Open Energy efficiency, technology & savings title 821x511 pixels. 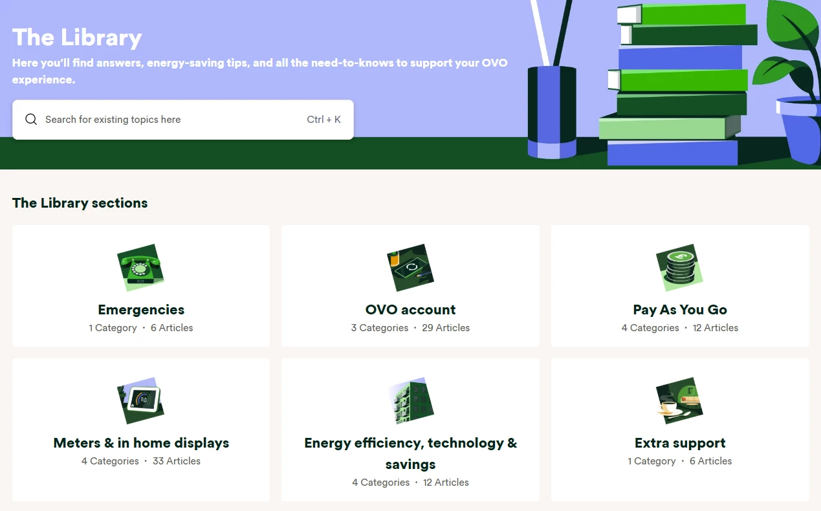(x=410, y=453)
